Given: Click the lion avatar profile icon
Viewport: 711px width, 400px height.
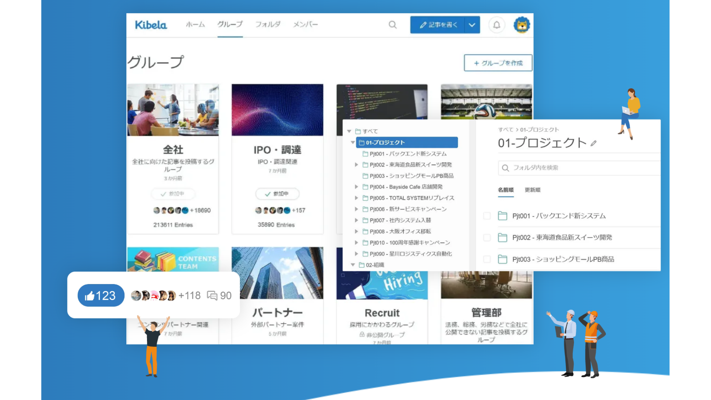Looking at the screenshot, I should coord(522,25).
